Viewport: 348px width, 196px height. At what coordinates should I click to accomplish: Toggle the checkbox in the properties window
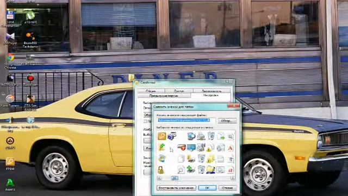145,121
